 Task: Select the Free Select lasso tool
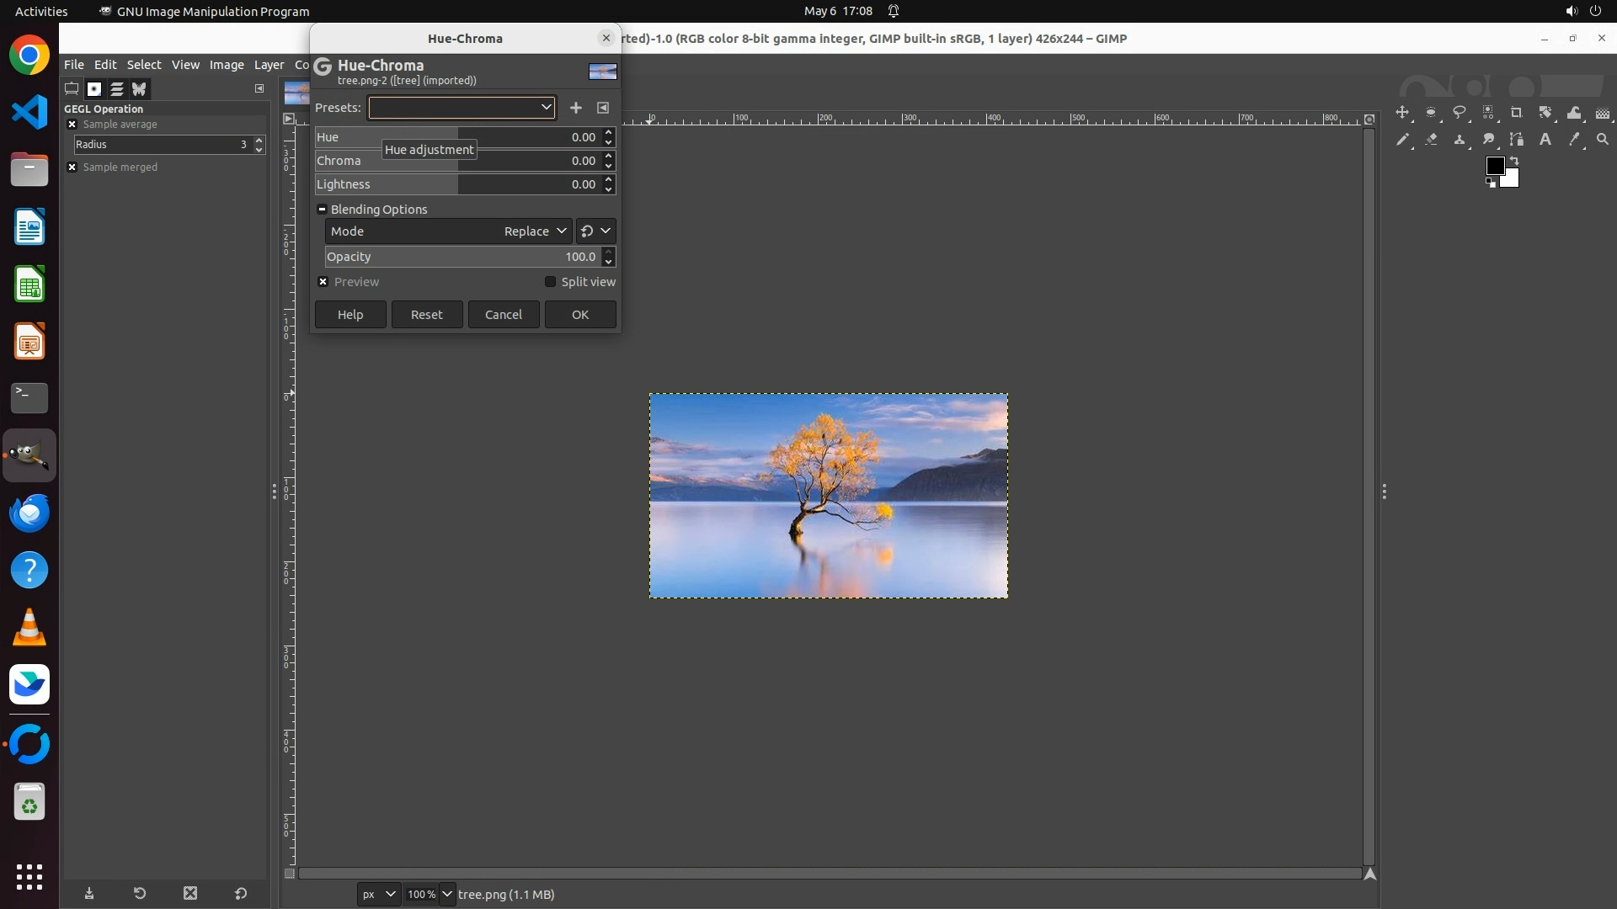pyautogui.click(x=1460, y=113)
